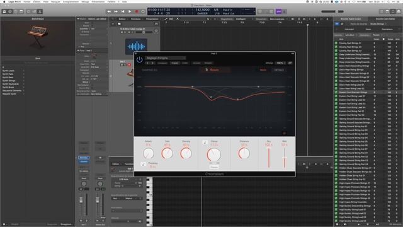Image resolution: width=403 pixels, height=227 pixels.
Task: Add a new track with plus button
Action: [x=113, y=24]
